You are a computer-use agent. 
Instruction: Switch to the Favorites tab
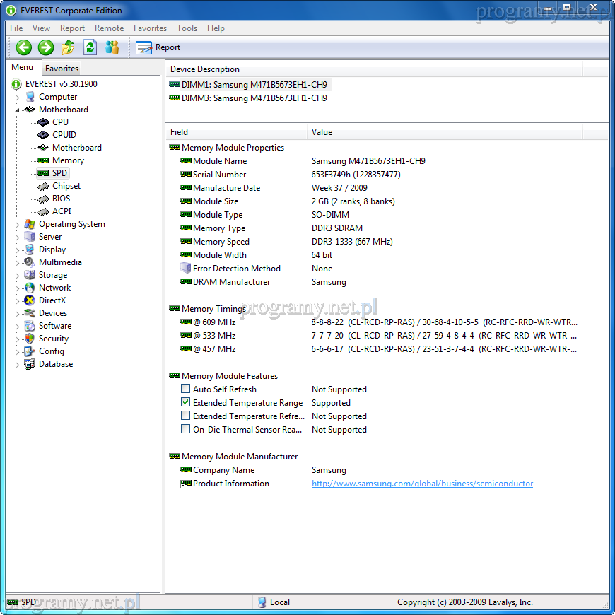tap(61, 69)
